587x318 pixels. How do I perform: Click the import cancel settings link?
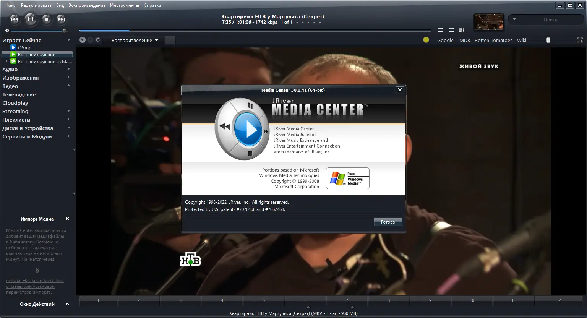pyautogui.click(x=35, y=286)
